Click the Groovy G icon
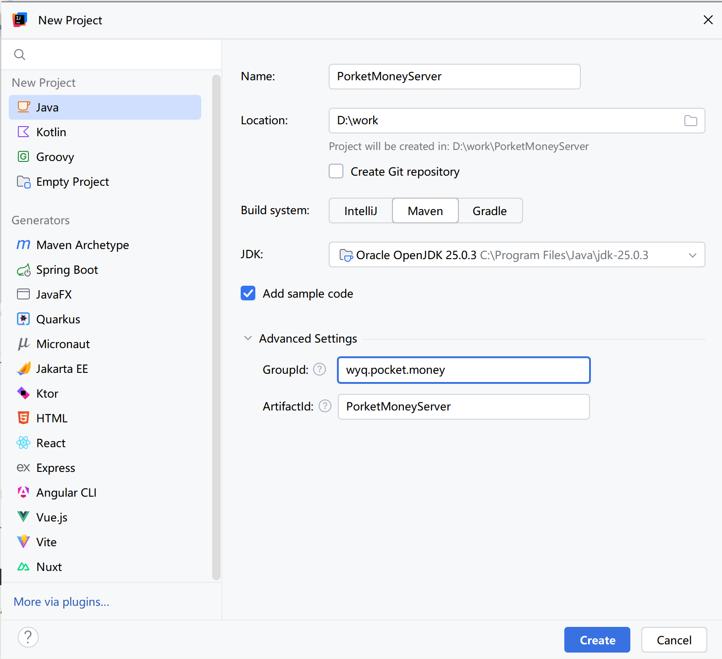The image size is (722, 659). [23, 156]
